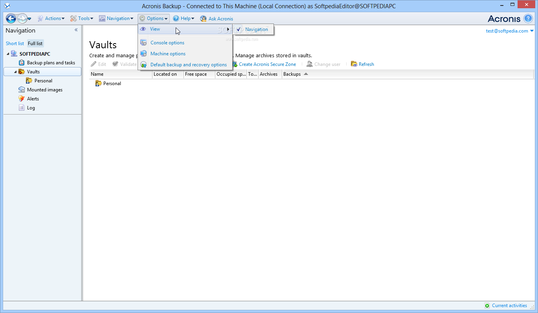
Task: Switch to Full list view
Action: 35,44
